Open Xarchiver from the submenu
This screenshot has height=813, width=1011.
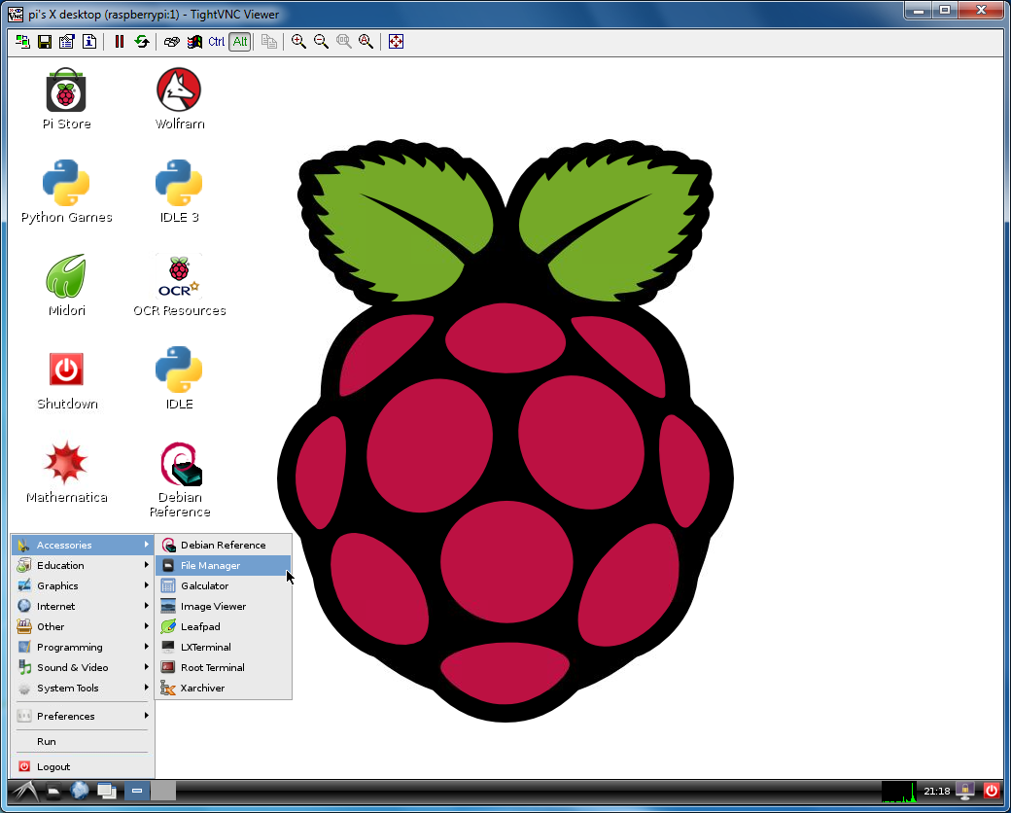point(223,688)
